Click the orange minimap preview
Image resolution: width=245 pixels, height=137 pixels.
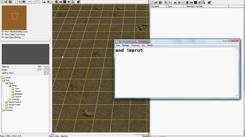[14, 18]
